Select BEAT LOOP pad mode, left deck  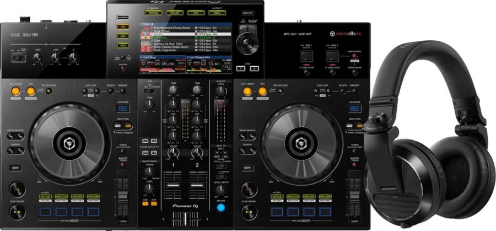click(61, 196)
